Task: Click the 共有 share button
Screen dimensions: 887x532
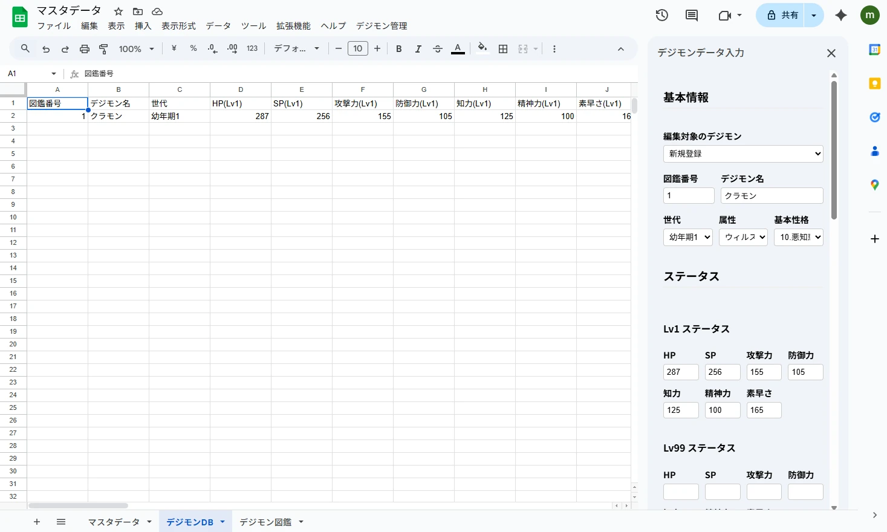Action: (782, 15)
